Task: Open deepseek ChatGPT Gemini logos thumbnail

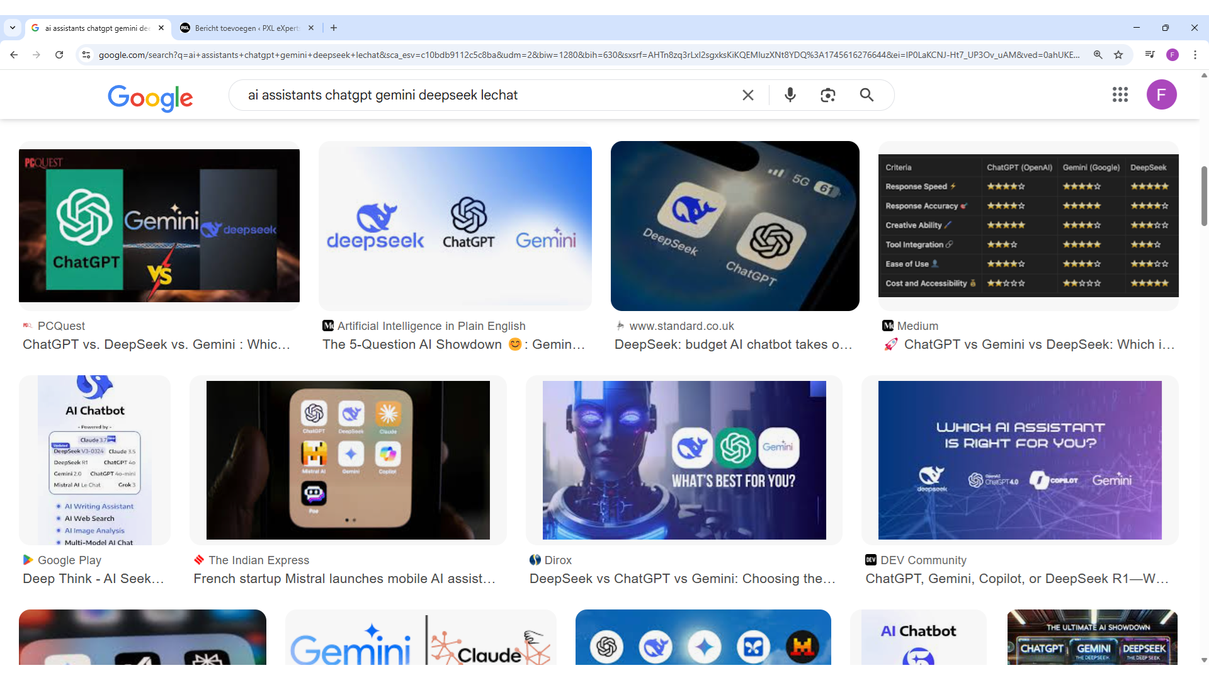Action: tap(455, 225)
